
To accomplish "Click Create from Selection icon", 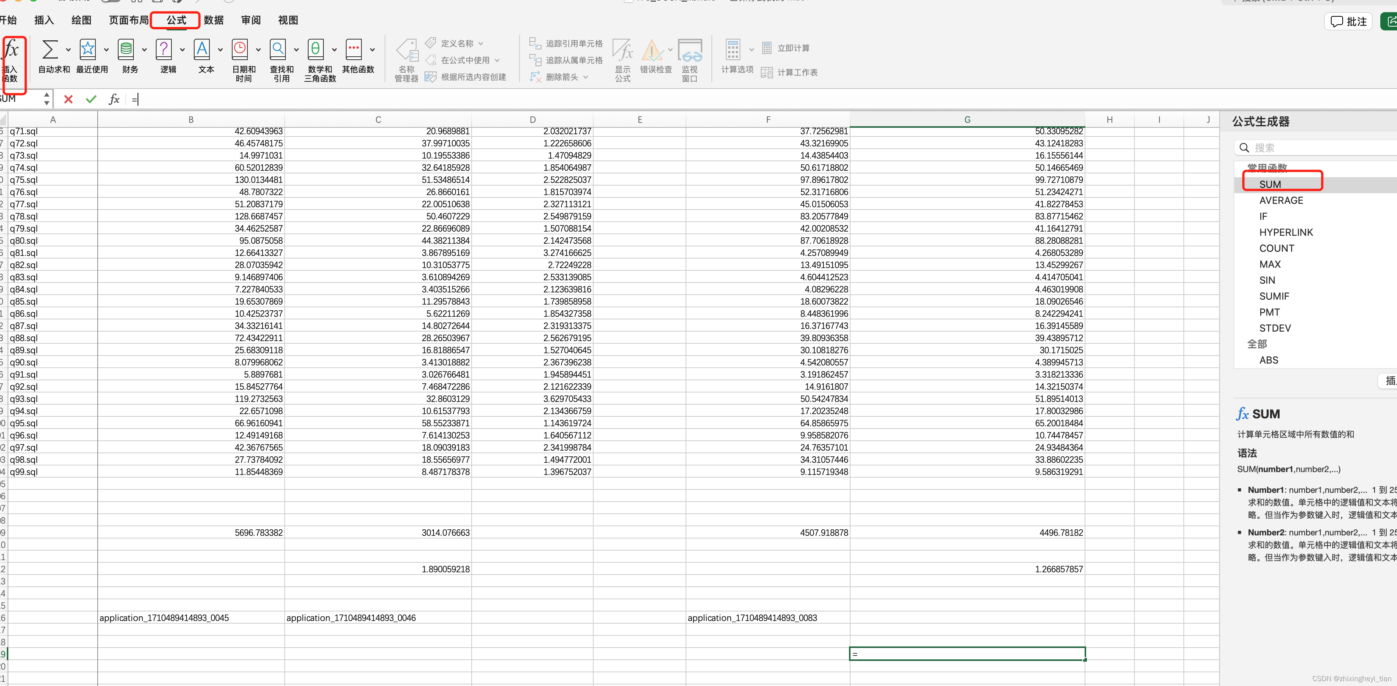I will pos(431,77).
